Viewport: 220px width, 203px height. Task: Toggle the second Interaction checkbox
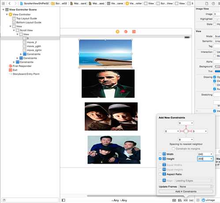click(215, 56)
